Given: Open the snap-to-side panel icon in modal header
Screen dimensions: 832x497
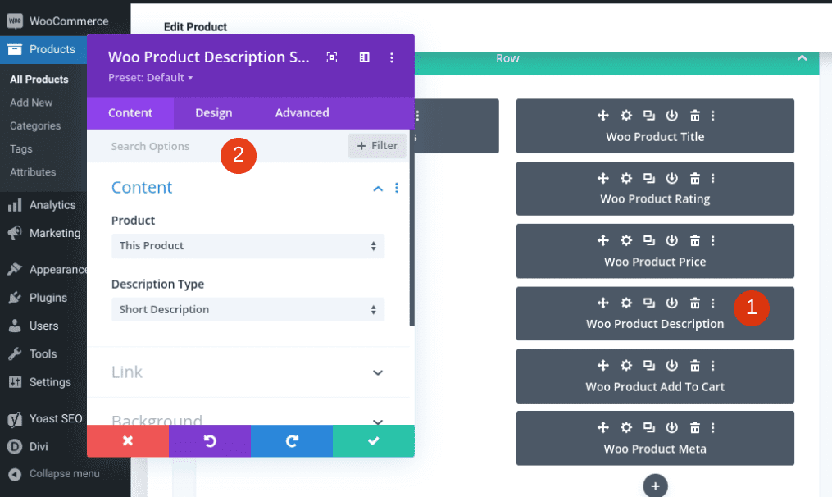Looking at the screenshot, I should click(x=364, y=57).
